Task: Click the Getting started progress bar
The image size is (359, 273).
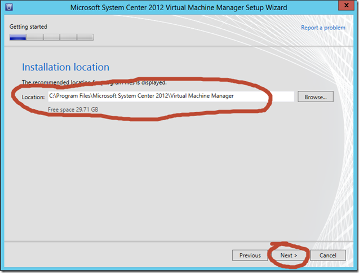Action: coord(51,37)
